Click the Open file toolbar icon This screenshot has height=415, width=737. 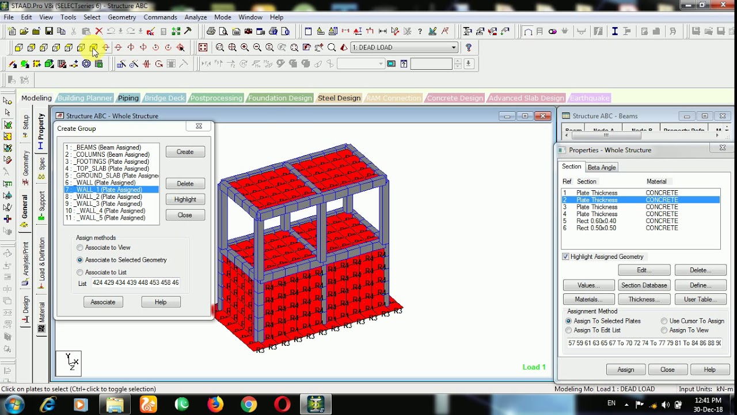point(24,31)
